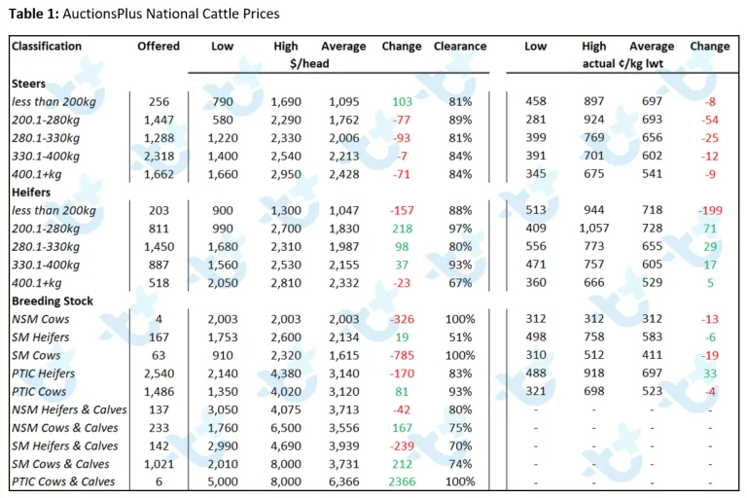Select the red '-239' change value

point(402,445)
